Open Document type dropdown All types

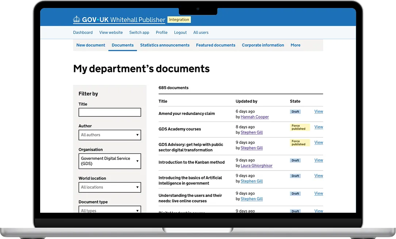tap(109, 210)
